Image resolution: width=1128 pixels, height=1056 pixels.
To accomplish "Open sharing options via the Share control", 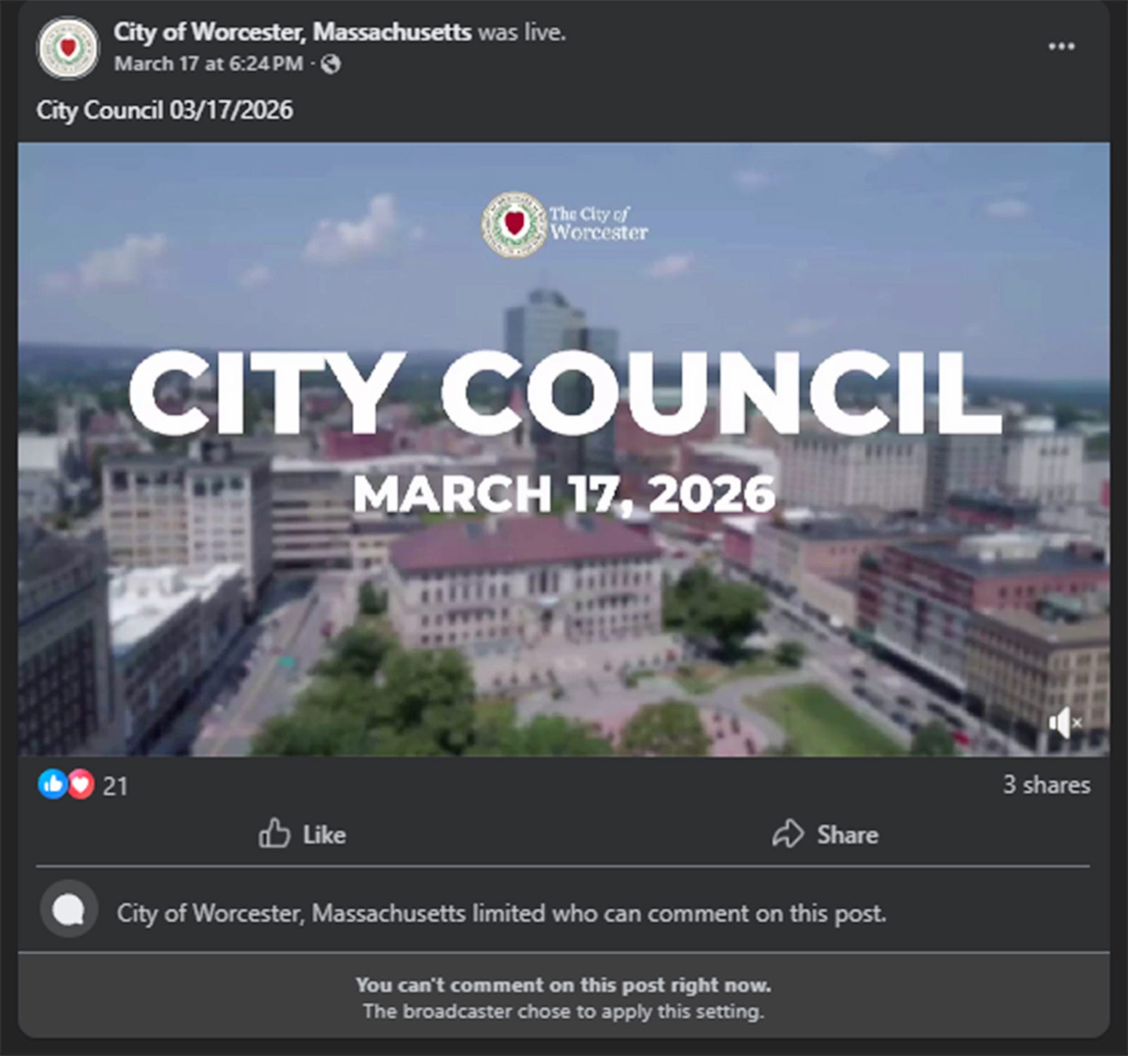I will pyautogui.click(x=826, y=835).
